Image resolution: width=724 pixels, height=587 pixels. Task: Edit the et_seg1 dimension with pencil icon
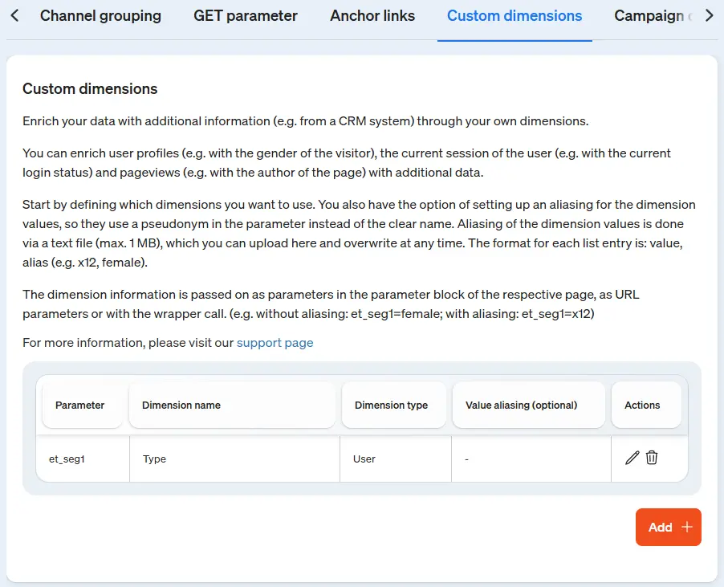pos(632,458)
